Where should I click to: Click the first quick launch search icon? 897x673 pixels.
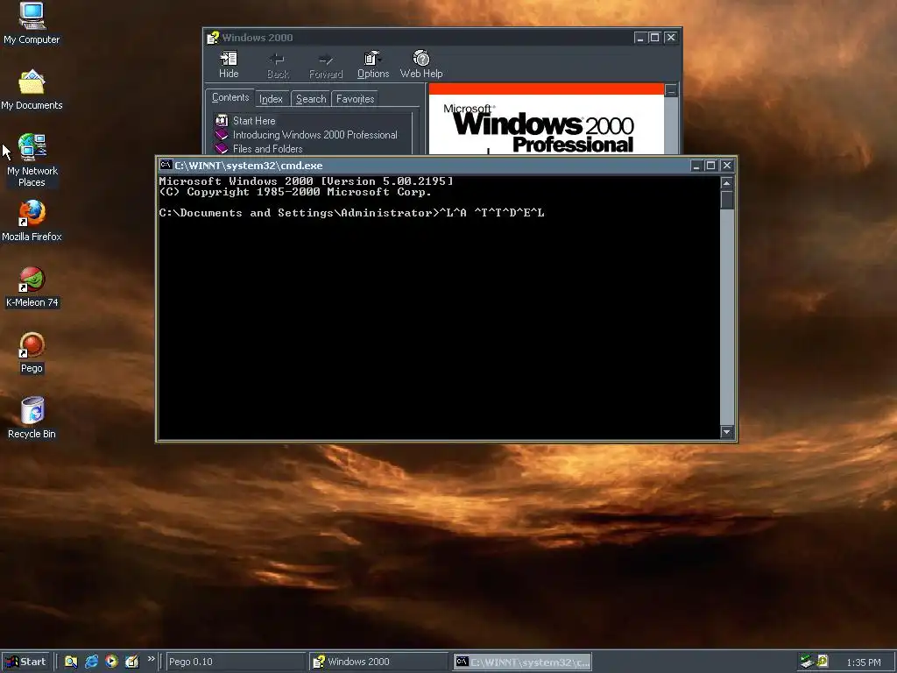coord(71,662)
